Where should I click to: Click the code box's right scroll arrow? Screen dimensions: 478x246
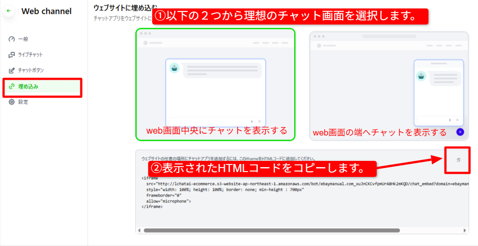(465, 230)
